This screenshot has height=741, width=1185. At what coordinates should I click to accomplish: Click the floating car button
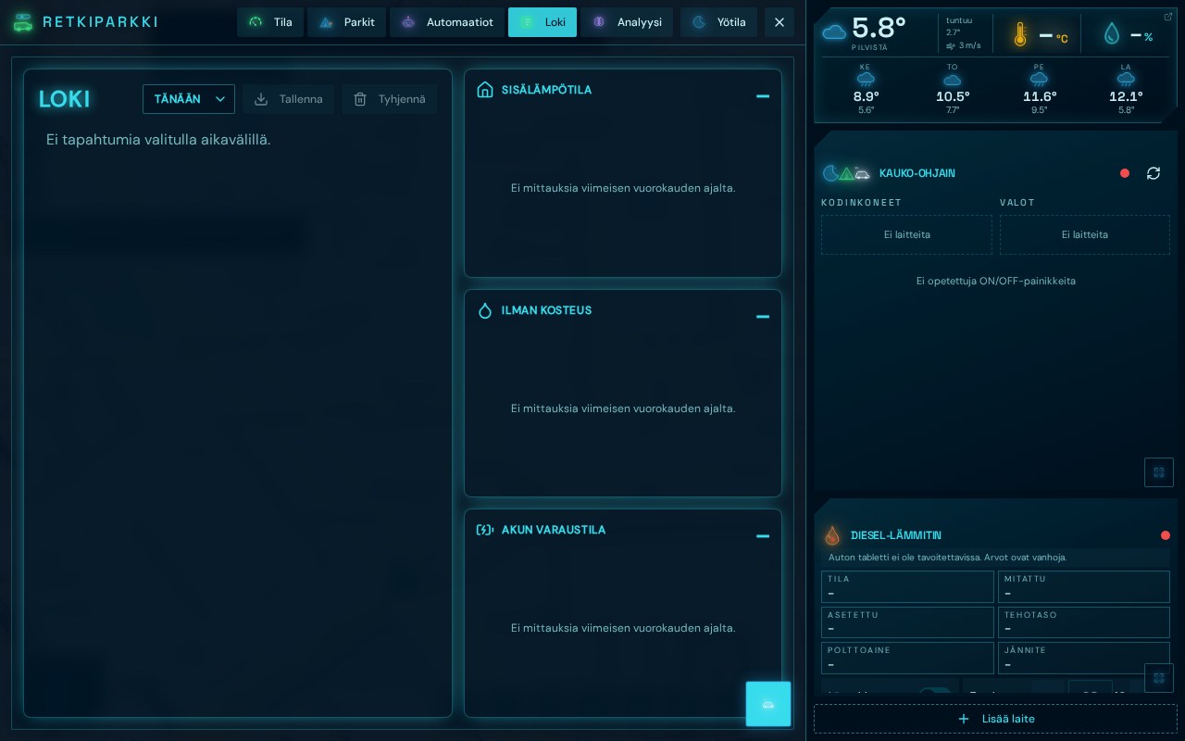768,704
